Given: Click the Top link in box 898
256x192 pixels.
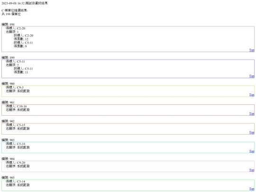Looking at the screenshot, I should pyautogui.click(x=252, y=50).
